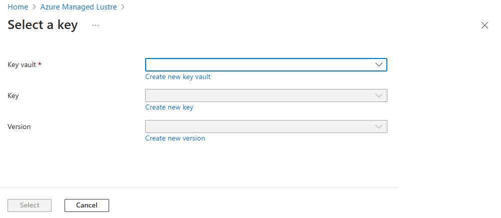The image size is (501, 218).
Task: Expand the Key dropdown chevron
Action: 379,95
